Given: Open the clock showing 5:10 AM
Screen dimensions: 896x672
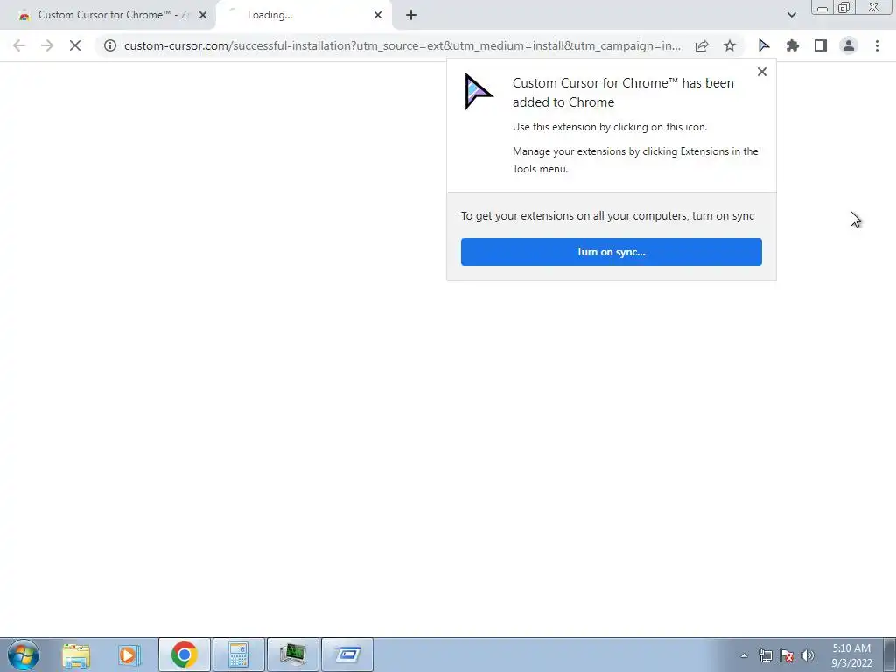Looking at the screenshot, I should point(851,655).
